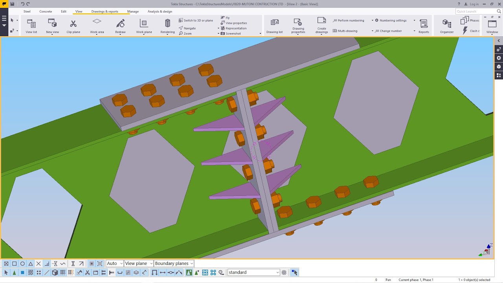This screenshot has height=283, width=503.
Task: Click the Fly view tool
Action: 226,18
